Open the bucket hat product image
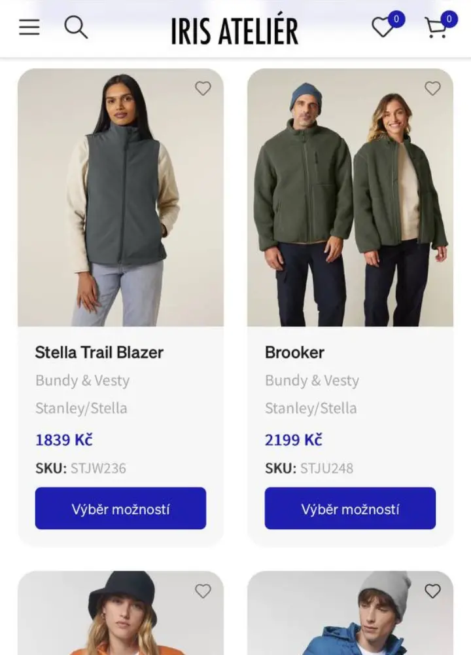This screenshot has height=655, width=471. (x=120, y=613)
